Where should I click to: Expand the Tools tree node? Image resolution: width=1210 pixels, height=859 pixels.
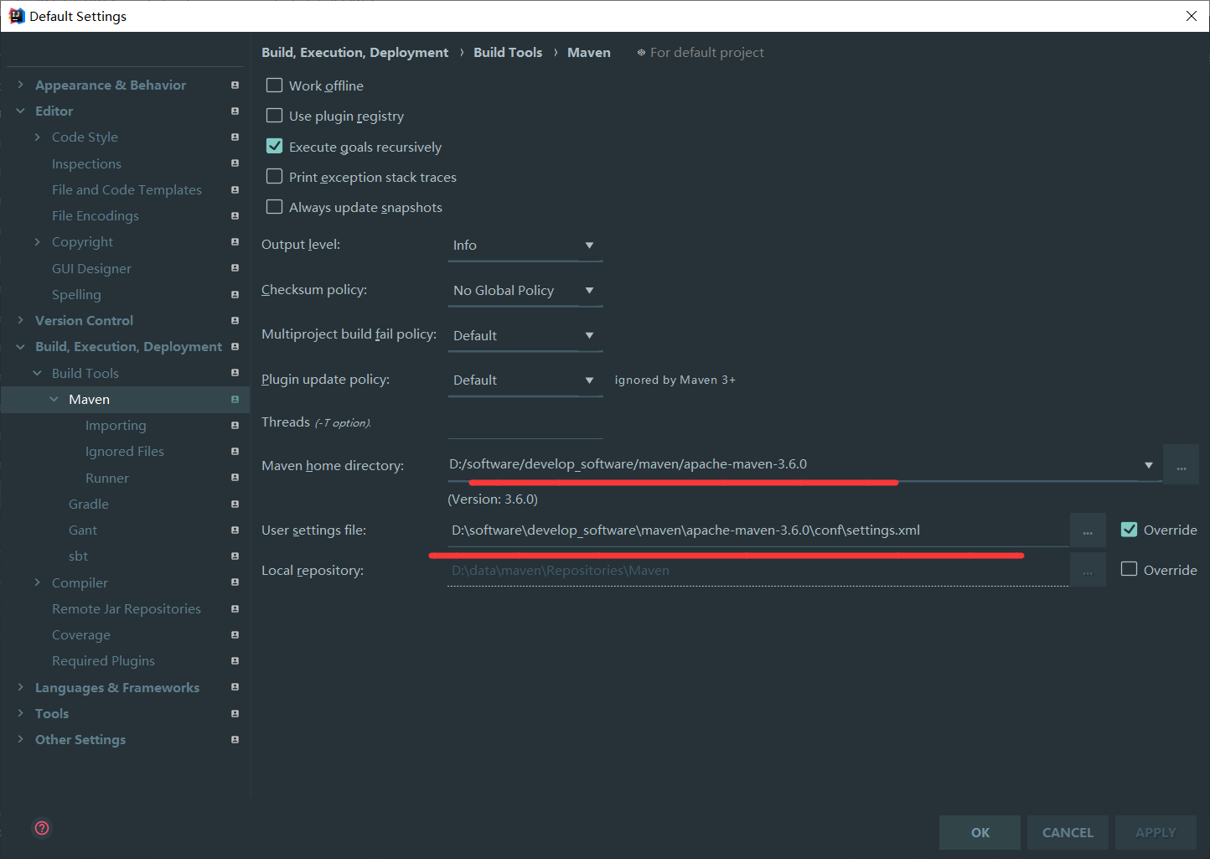click(x=21, y=714)
